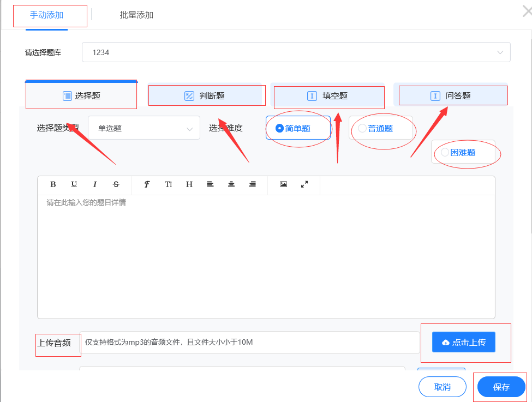Switch to the 判断题 question tab

tap(205, 96)
